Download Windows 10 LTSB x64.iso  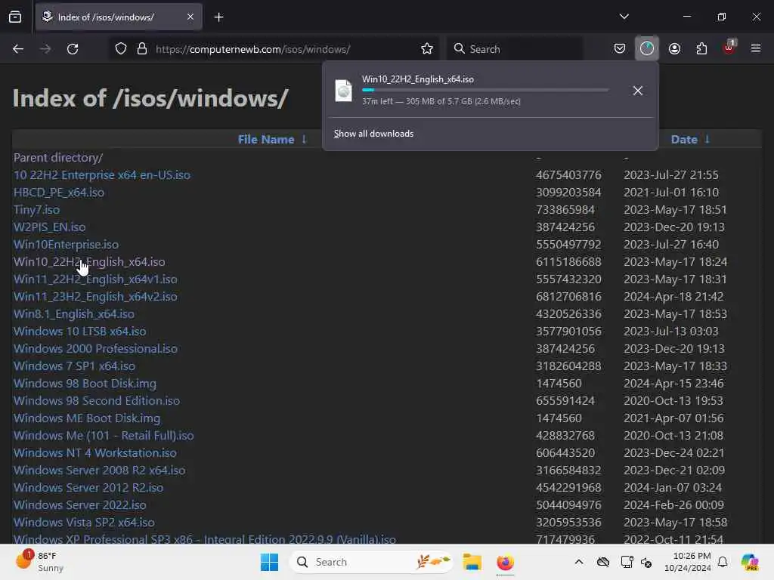point(80,332)
